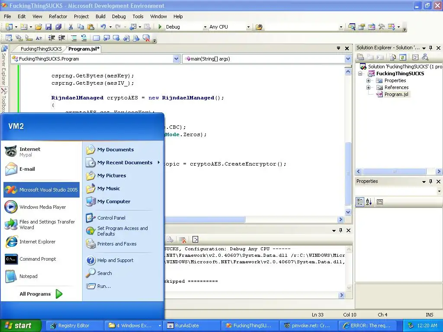Start debugging with the green play arrow
The height and width of the screenshot is (332, 443).
click(x=160, y=27)
